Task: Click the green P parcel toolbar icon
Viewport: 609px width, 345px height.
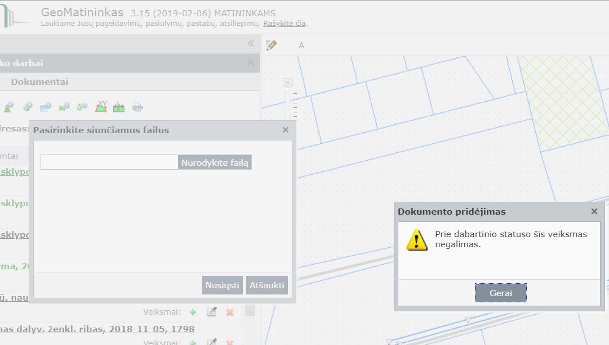Action: (119, 107)
